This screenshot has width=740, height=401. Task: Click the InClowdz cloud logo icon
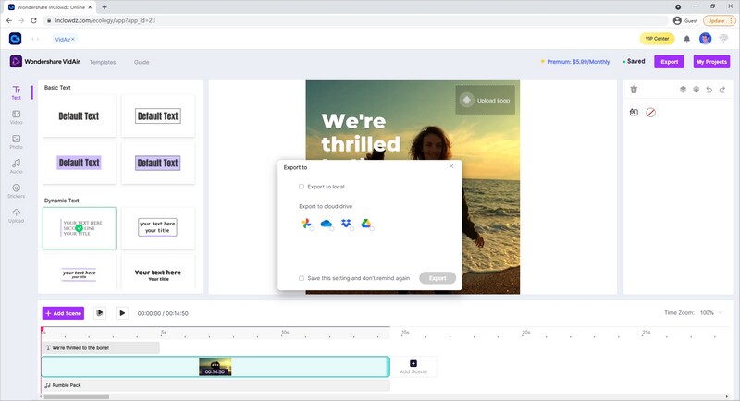point(15,39)
